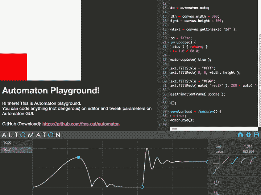Click line number 25 in gutter
This screenshot has height=195, width=261.
click(165, 60)
